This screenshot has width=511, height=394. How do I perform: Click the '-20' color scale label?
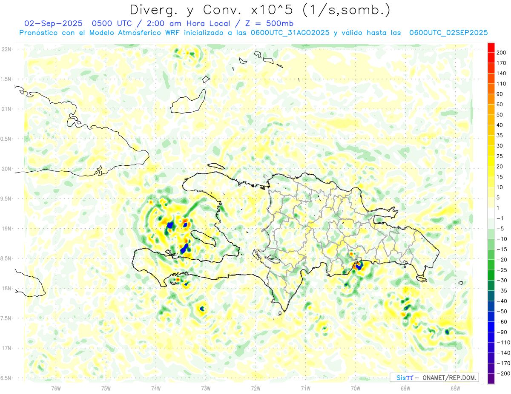pyautogui.click(x=501, y=260)
